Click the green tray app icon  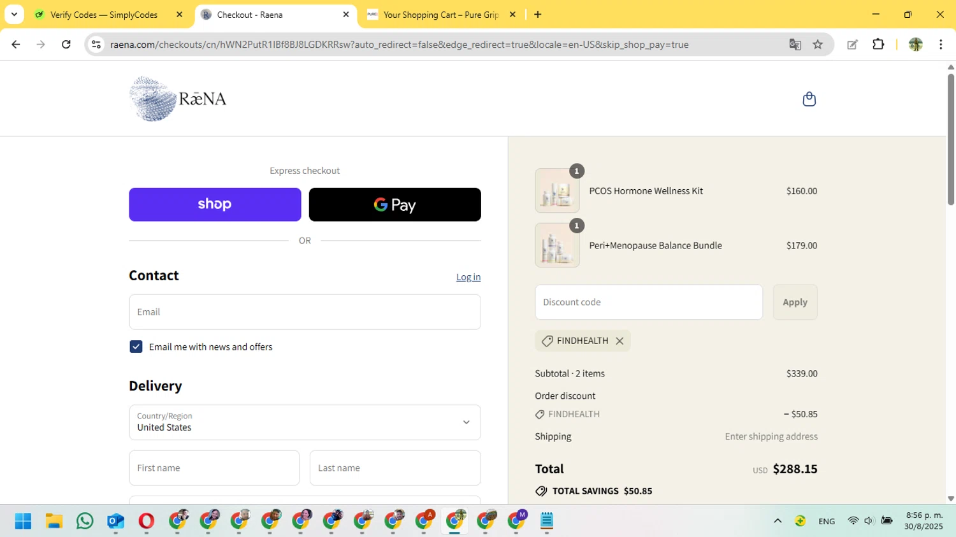[x=800, y=521]
